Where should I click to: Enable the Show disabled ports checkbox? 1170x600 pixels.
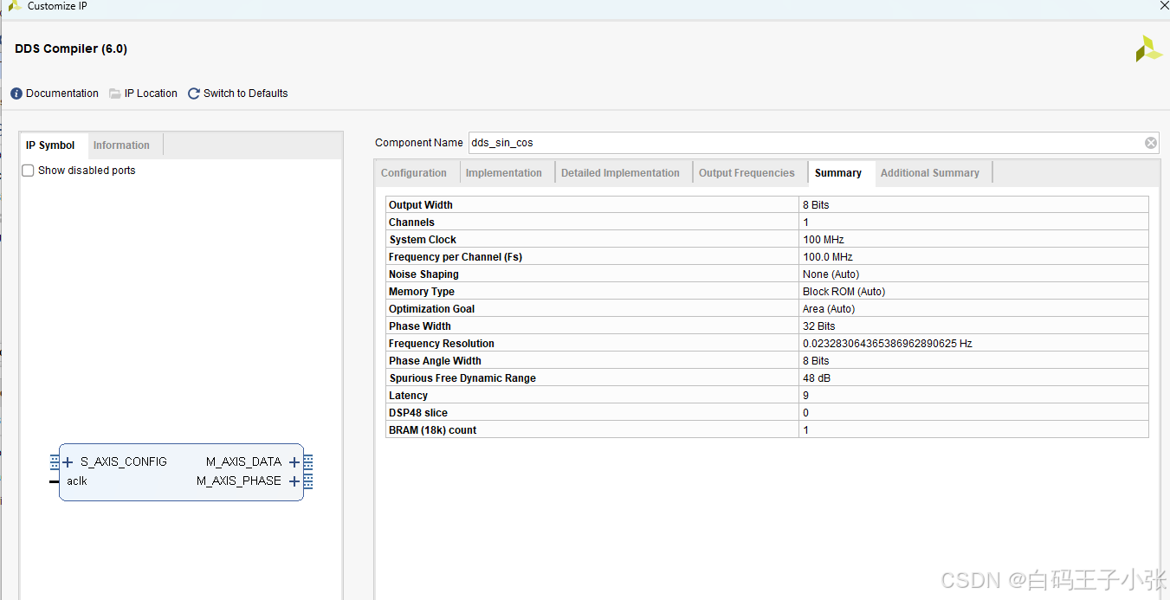(x=28, y=171)
